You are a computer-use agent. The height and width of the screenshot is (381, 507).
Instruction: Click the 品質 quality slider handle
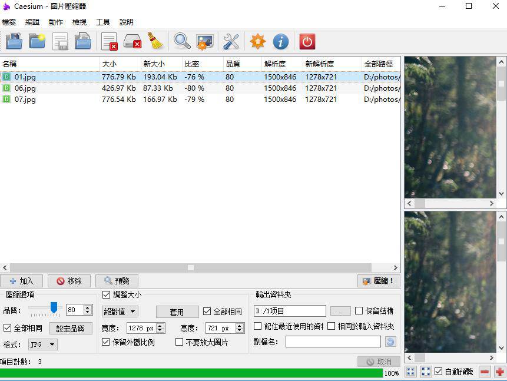(54, 307)
